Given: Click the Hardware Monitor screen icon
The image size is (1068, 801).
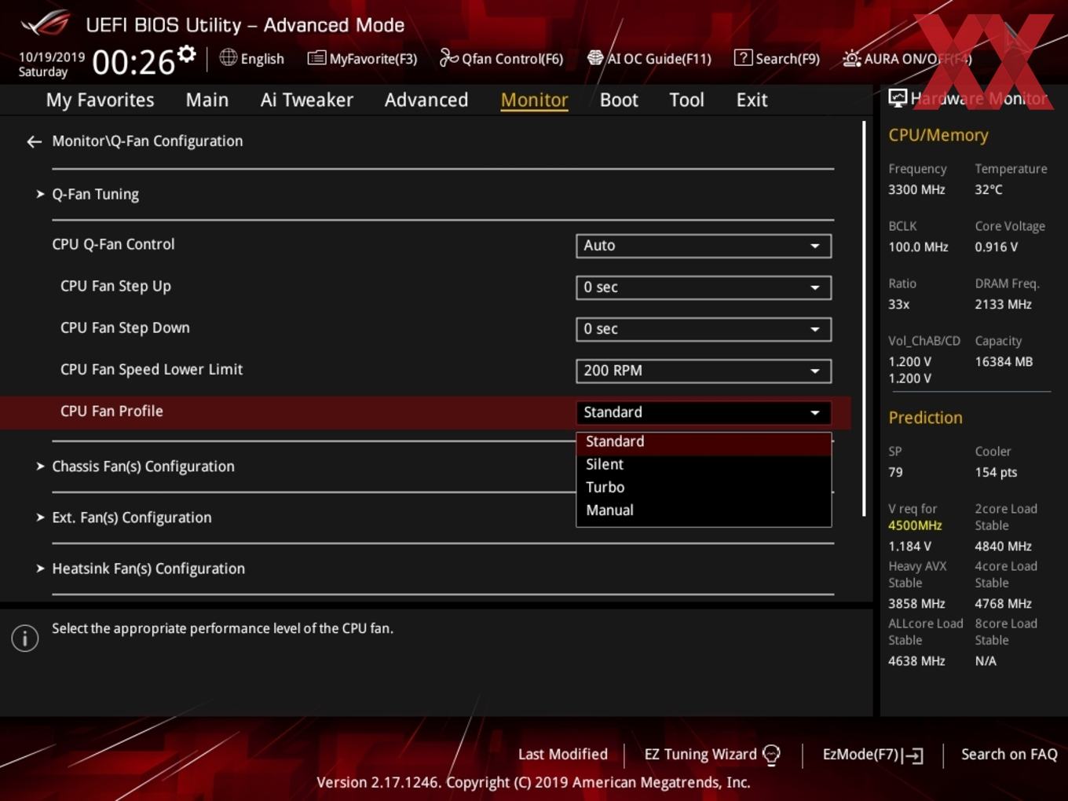Looking at the screenshot, I should point(898,98).
